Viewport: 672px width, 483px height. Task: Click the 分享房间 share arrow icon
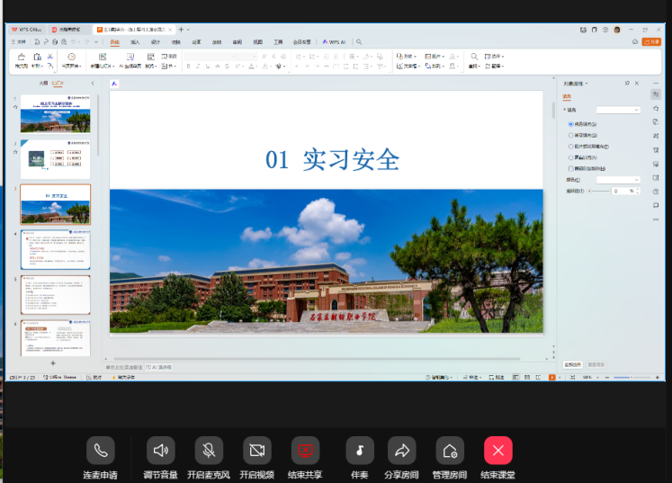click(x=402, y=450)
